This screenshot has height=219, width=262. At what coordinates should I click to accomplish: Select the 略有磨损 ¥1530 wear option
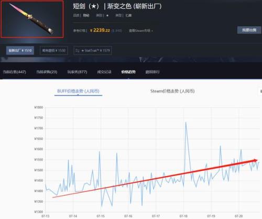click(54, 50)
